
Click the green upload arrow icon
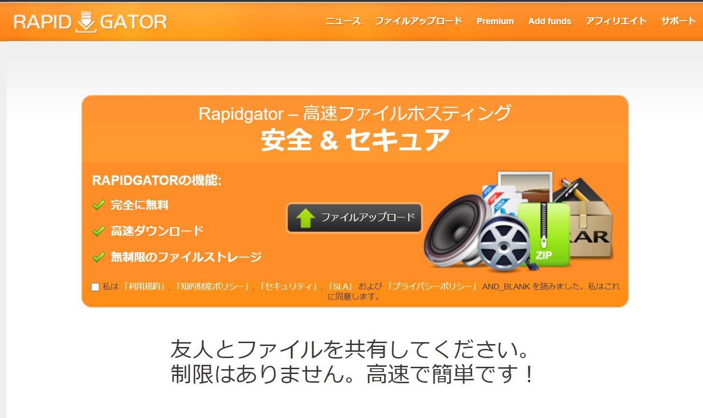305,218
